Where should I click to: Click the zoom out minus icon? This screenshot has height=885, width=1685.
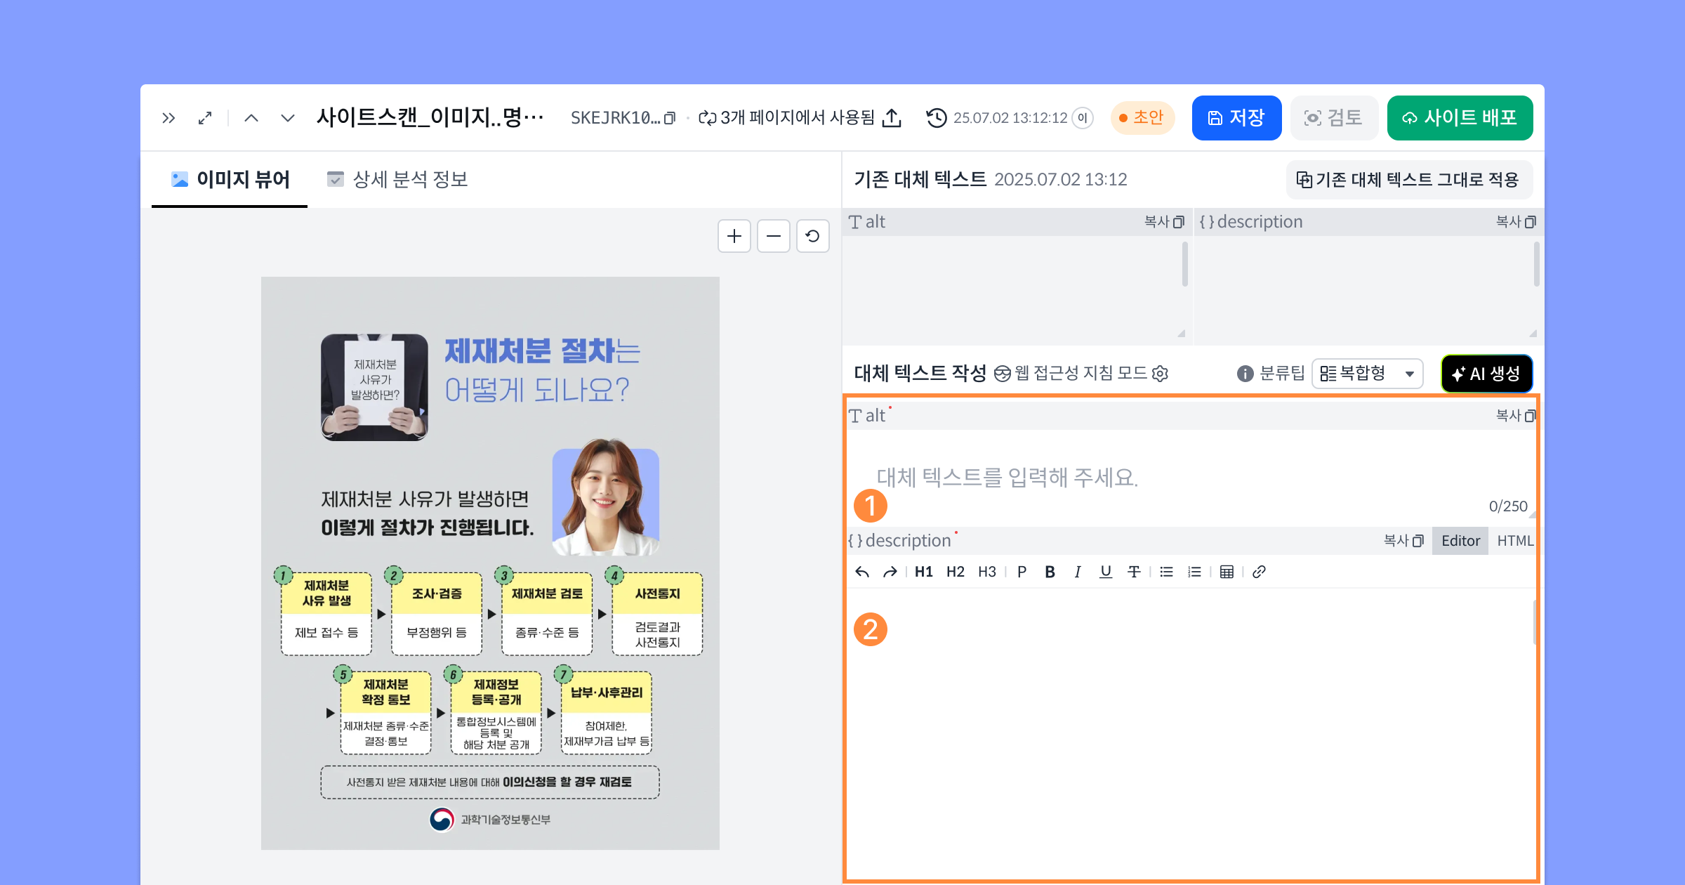(x=774, y=236)
